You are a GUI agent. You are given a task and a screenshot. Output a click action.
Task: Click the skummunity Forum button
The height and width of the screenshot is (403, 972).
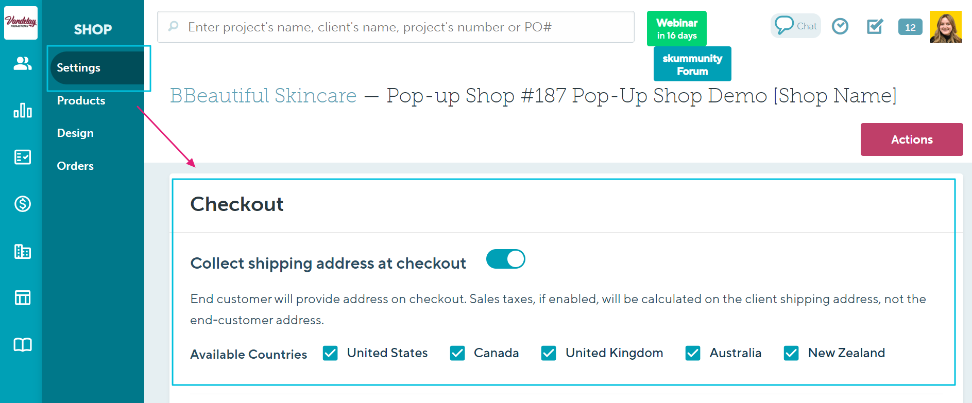[692, 64]
